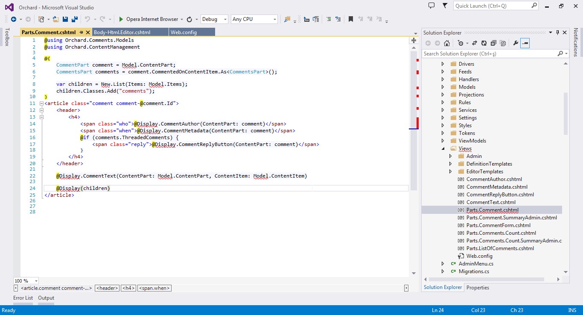Click the bookmark icon in the toolbar
Image resolution: width=583 pixels, height=315 pixels.
(x=350, y=19)
